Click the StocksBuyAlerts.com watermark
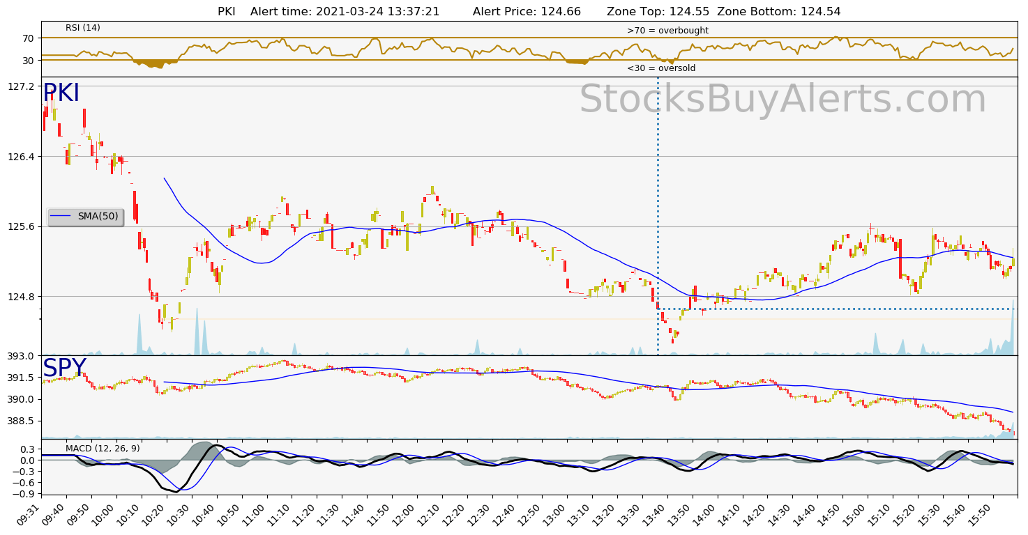The image size is (1028, 535). [782, 100]
